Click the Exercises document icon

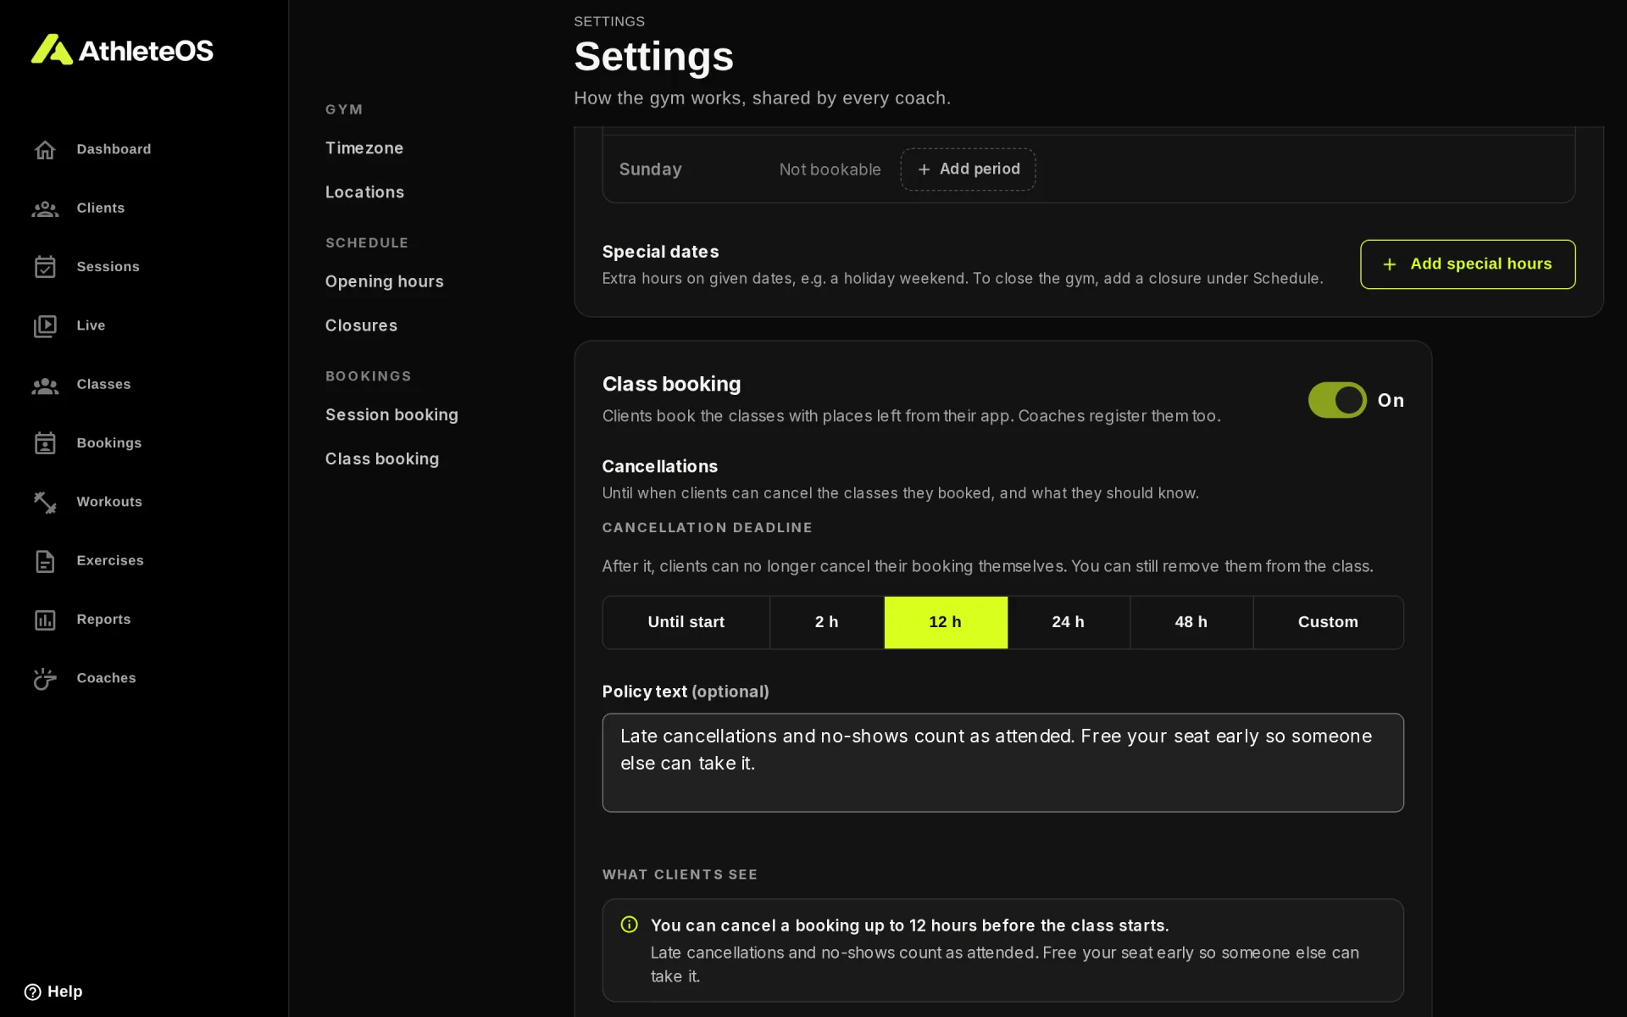click(45, 561)
